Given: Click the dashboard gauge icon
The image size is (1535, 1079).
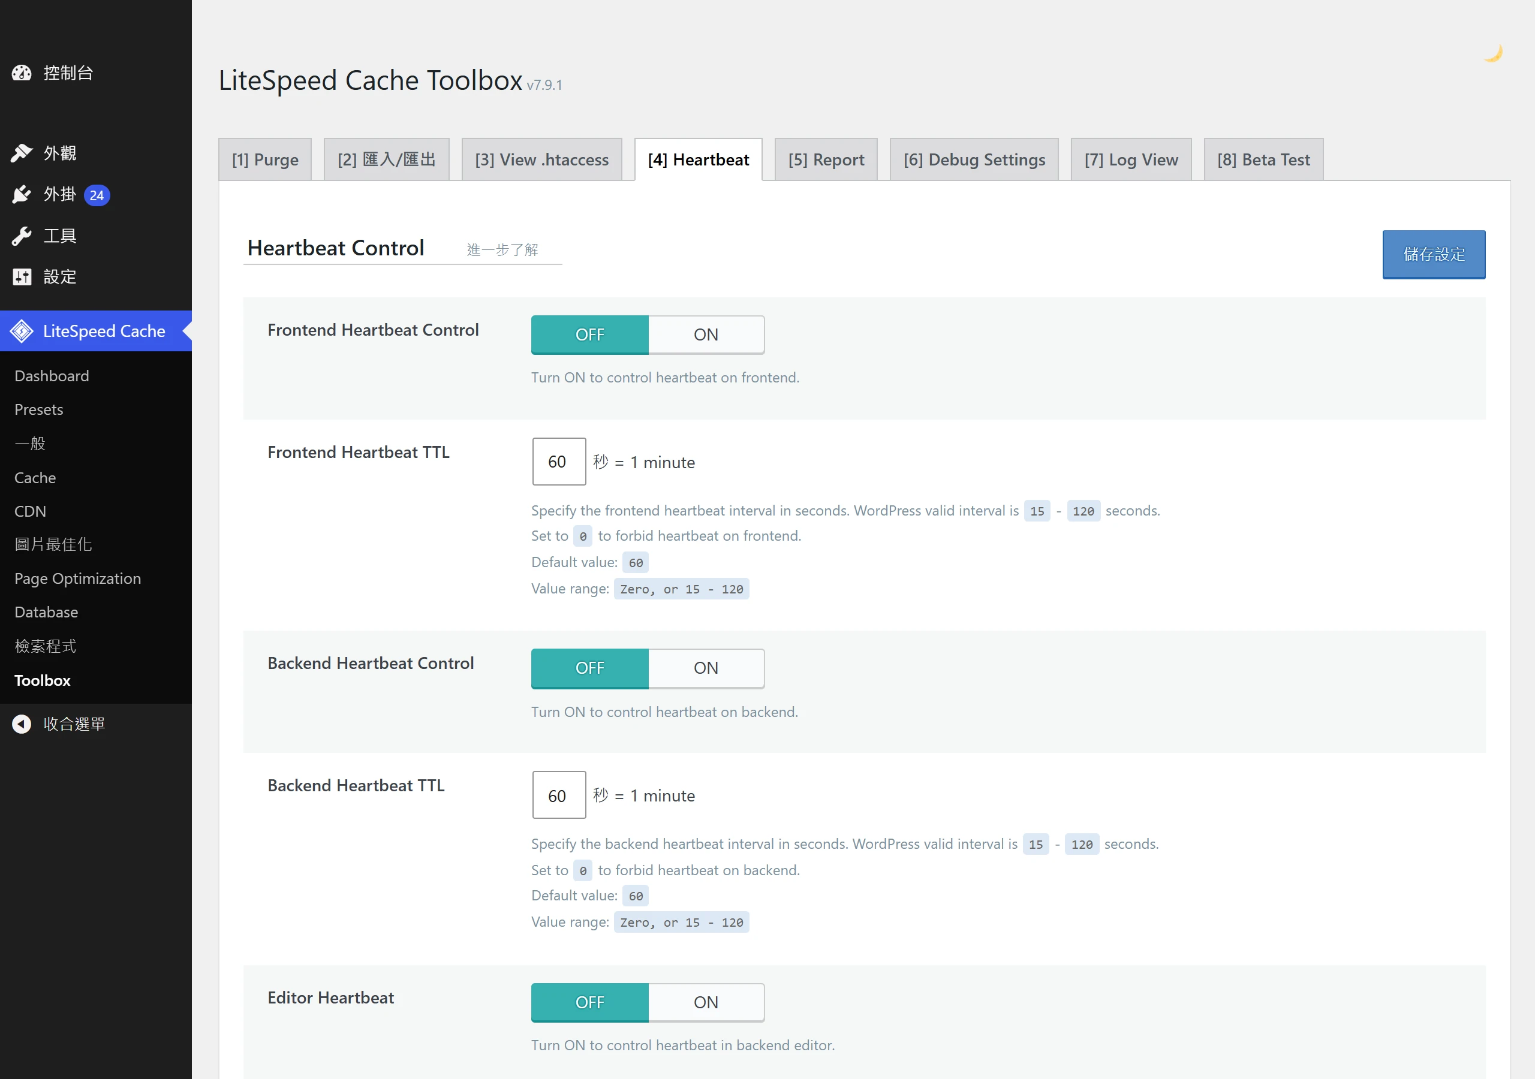Looking at the screenshot, I should pos(22,73).
